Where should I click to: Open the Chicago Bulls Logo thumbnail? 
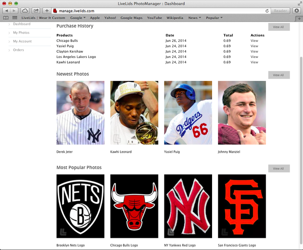(134, 206)
